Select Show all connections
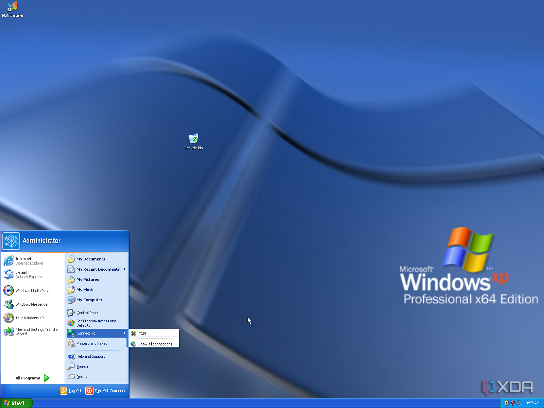Screen dimensions: 544x408 (x=154, y=344)
